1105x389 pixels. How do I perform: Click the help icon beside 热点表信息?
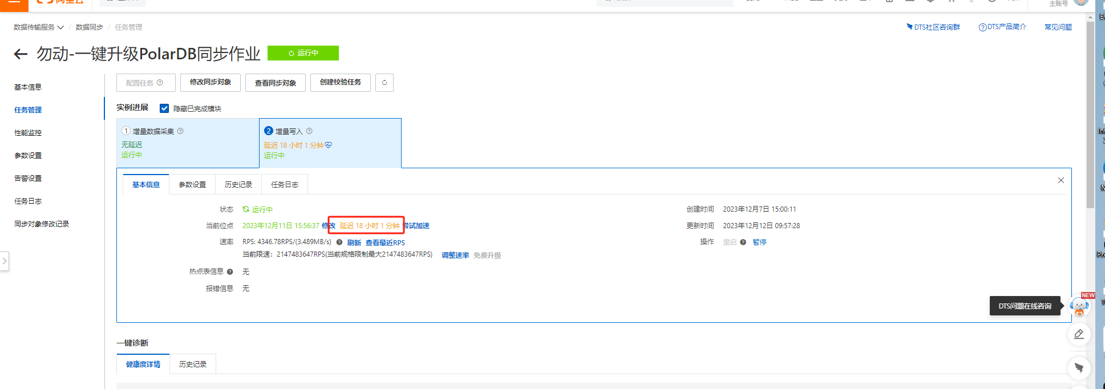[x=230, y=272]
